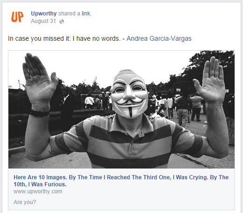Click the 'shared a link' header text
This screenshot has height=213, width=243.
tap(75, 14)
